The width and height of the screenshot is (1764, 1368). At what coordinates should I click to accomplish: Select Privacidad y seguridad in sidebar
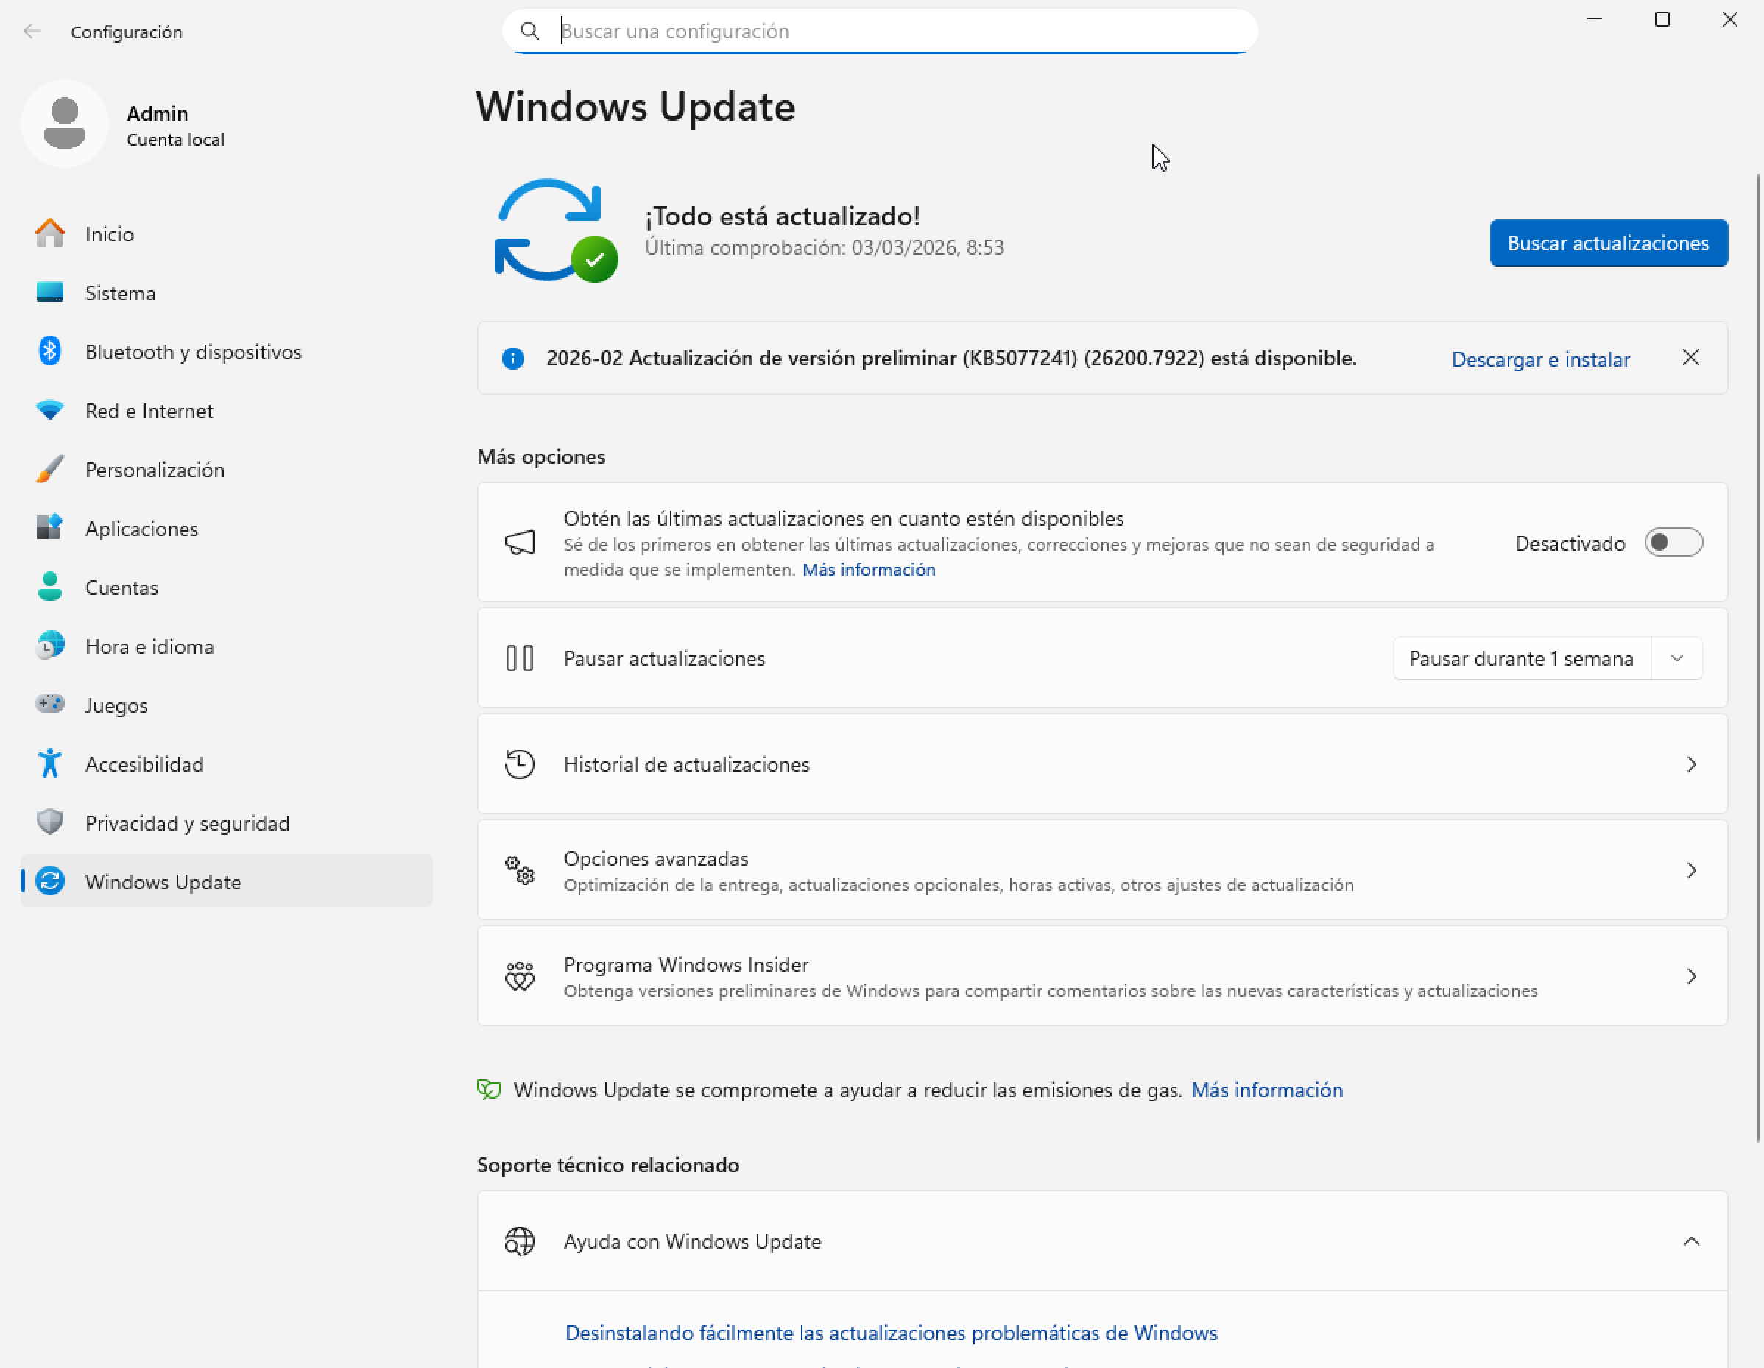click(x=226, y=822)
